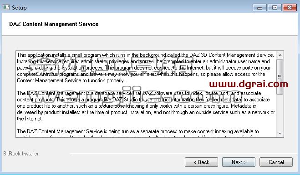Click the scroll up arrow of the text box
The width and height of the screenshot is (300, 175).
280,55
